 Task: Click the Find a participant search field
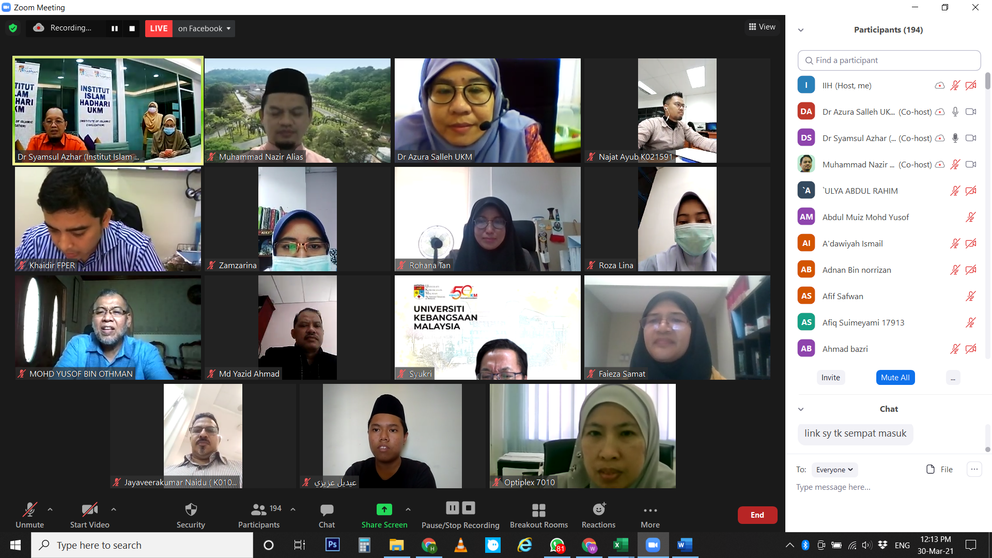point(889,60)
